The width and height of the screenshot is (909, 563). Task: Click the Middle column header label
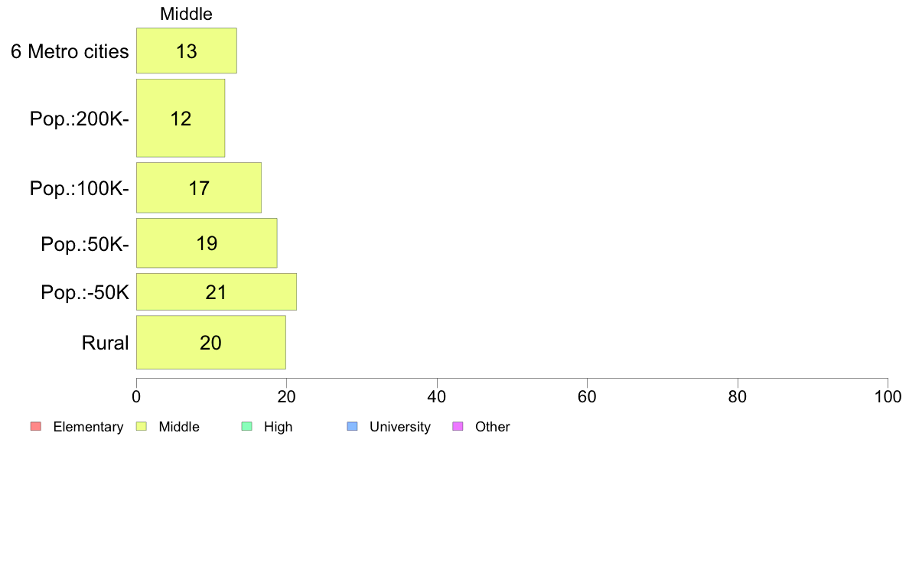[x=186, y=14]
